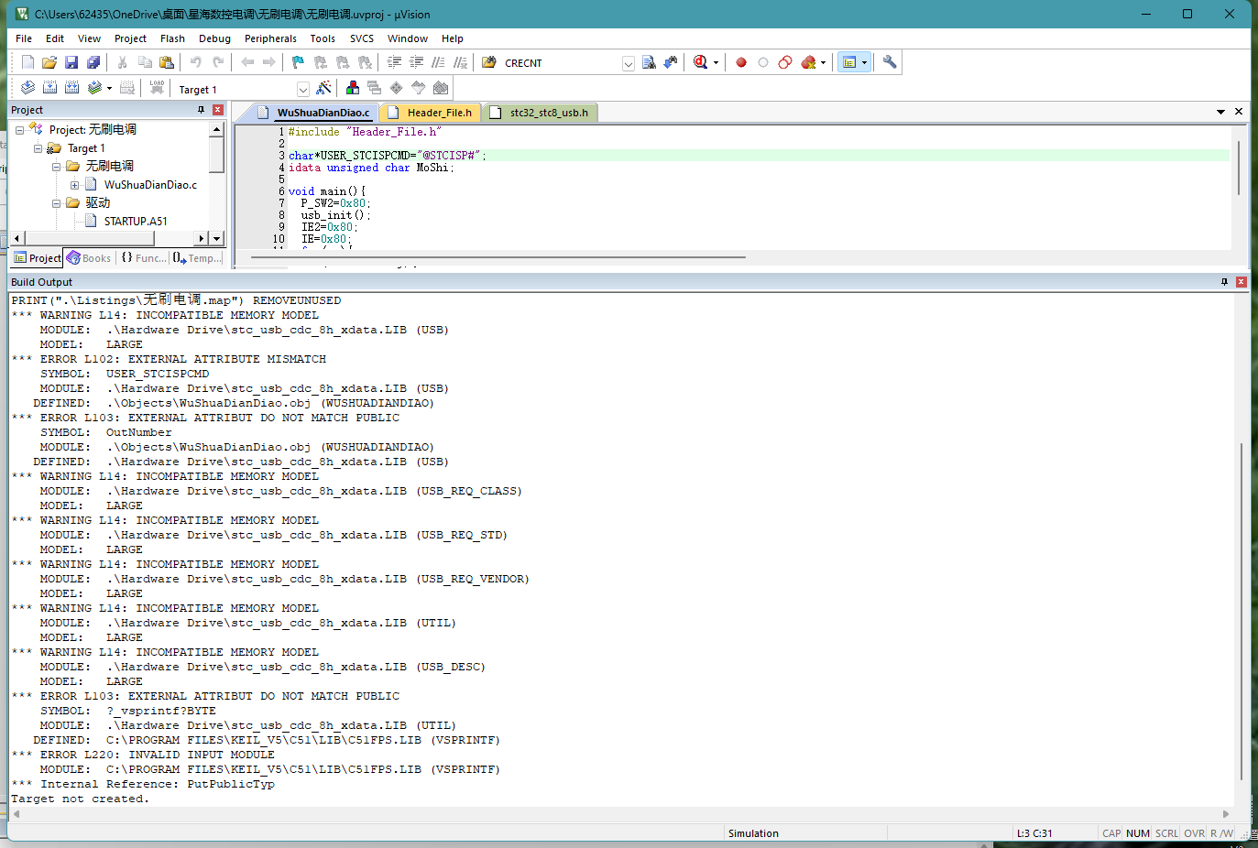The image size is (1258, 848).
Task: Pin the Build Output panel
Action: click(x=1224, y=282)
